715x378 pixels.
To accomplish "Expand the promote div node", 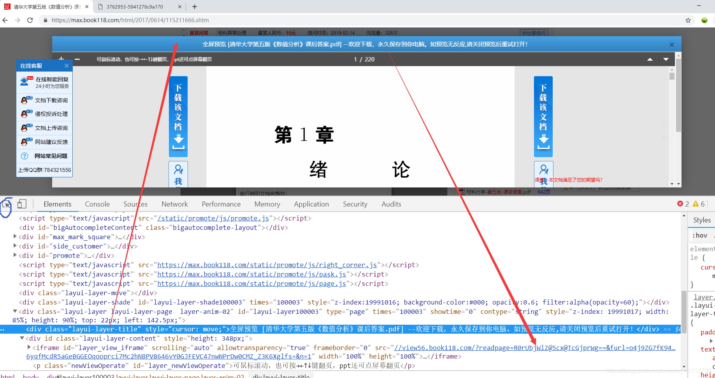I will (x=15, y=255).
